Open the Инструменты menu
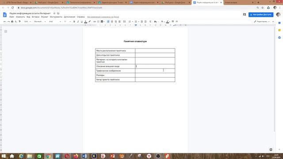Viewport: 283px width, 159px height. (56, 17)
